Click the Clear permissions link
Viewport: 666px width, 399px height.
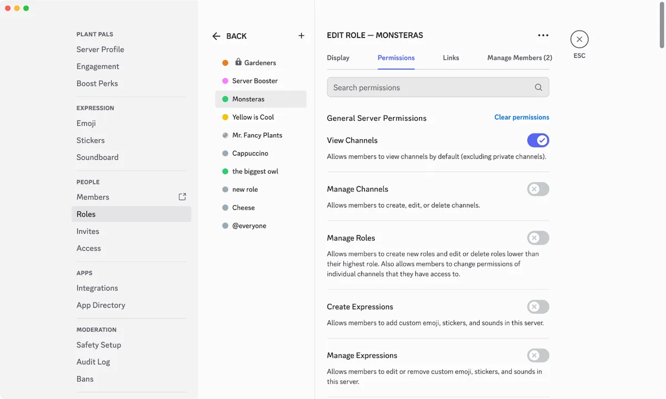click(x=522, y=117)
